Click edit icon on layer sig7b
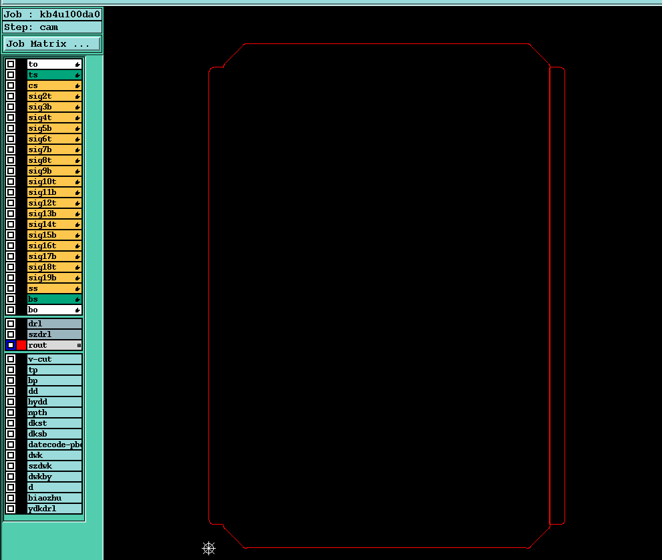The image size is (662, 560). point(77,150)
